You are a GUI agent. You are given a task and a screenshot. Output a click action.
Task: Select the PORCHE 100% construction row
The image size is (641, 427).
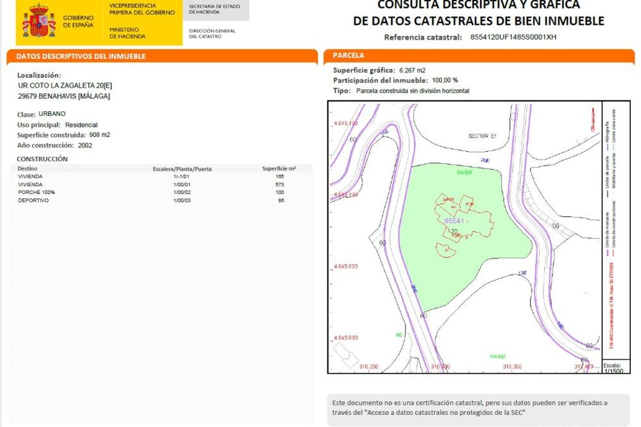pyautogui.click(x=36, y=192)
